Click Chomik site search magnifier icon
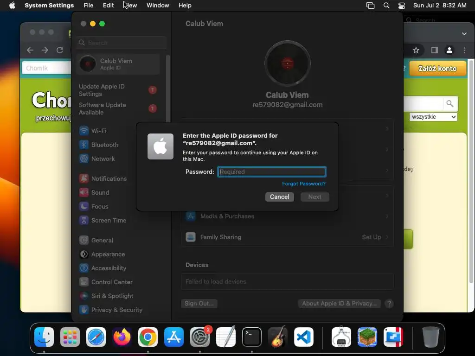The width and height of the screenshot is (475, 356). click(x=450, y=104)
